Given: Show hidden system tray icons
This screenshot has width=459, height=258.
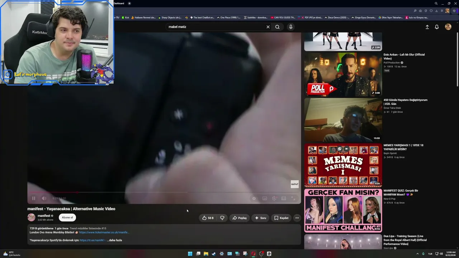Looking at the screenshot, I should (417, 254).
